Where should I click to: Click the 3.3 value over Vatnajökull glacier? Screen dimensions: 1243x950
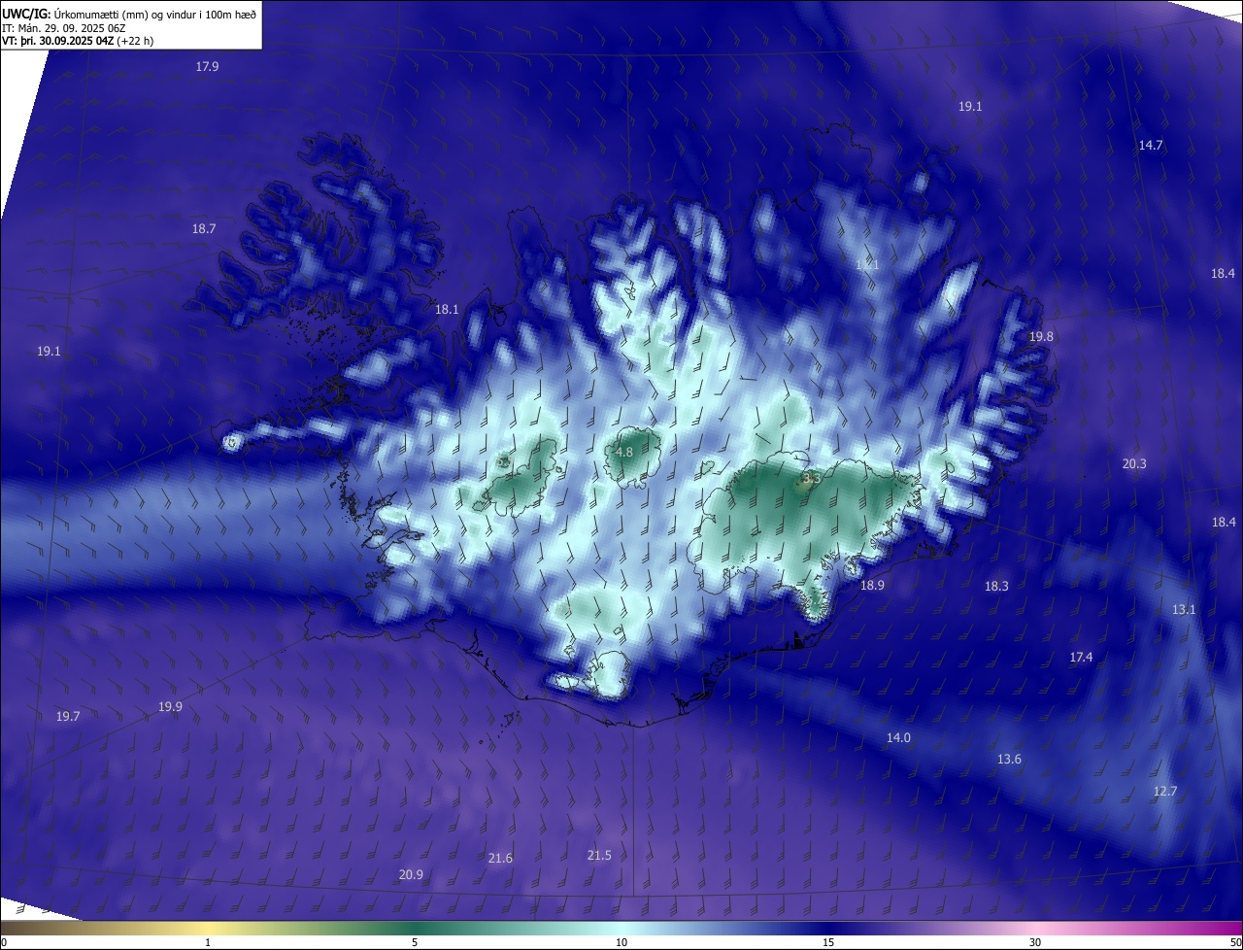point(812,479)
